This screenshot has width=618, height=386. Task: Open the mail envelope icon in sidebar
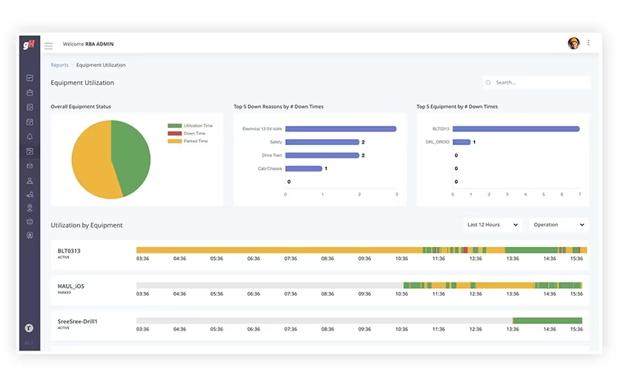pyautogui.click(x=29, y=166)
